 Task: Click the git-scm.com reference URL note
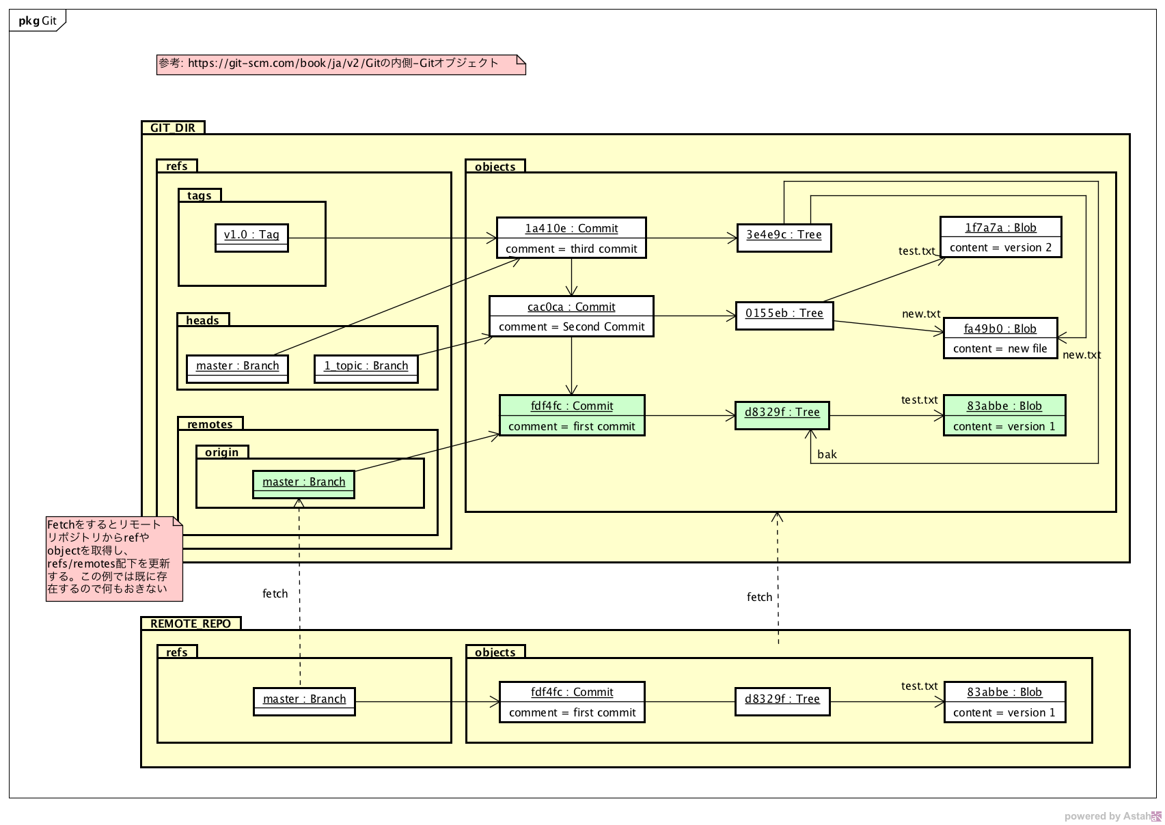click(x=340, y=64)
